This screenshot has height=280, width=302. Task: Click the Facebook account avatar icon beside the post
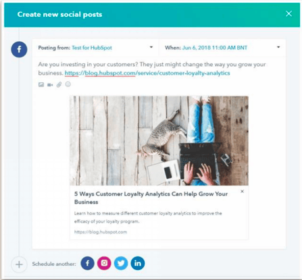(x=19, y=49)
